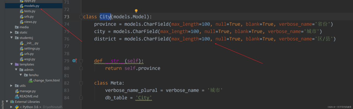The image size is (353, 109).
Task: Click the wsgi.py file icon
Action: (22, 59)
